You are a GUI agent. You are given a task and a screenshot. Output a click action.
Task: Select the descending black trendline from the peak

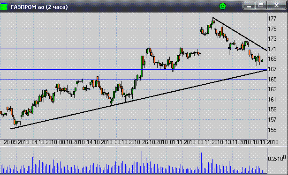pos(240,34)
